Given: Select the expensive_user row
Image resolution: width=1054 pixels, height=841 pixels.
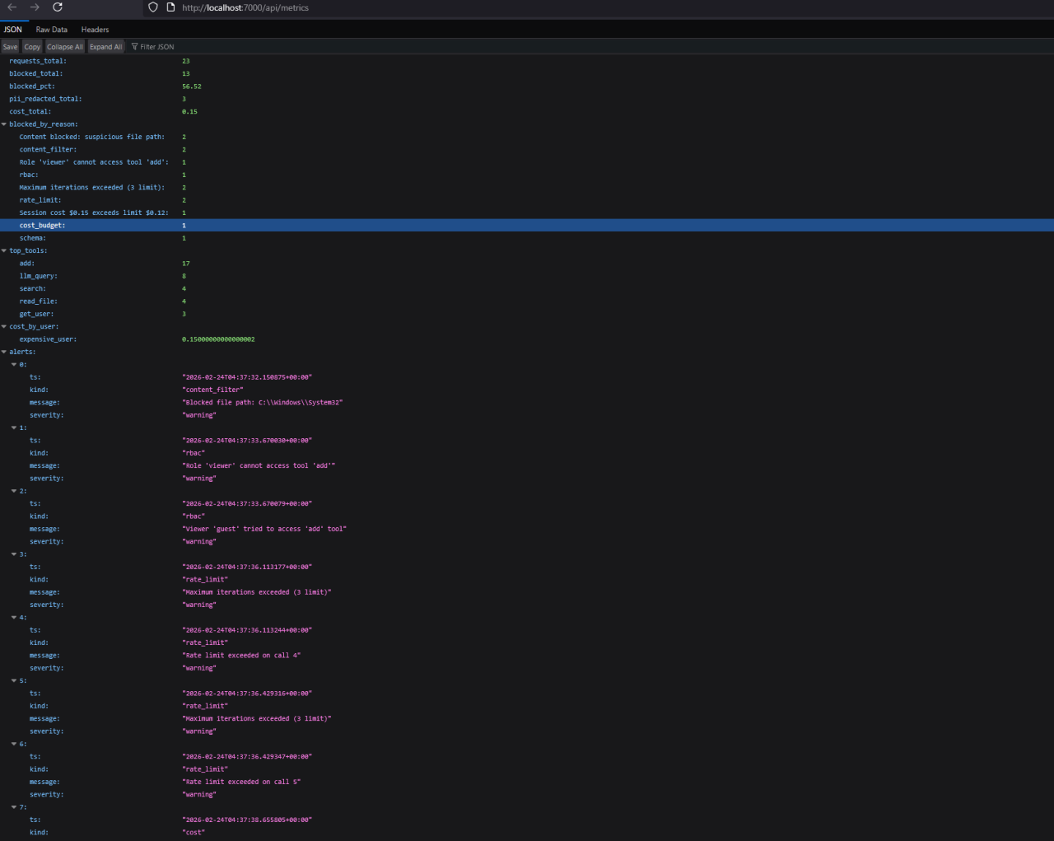Looking at the screenshot, I should (x=527, y=339).
